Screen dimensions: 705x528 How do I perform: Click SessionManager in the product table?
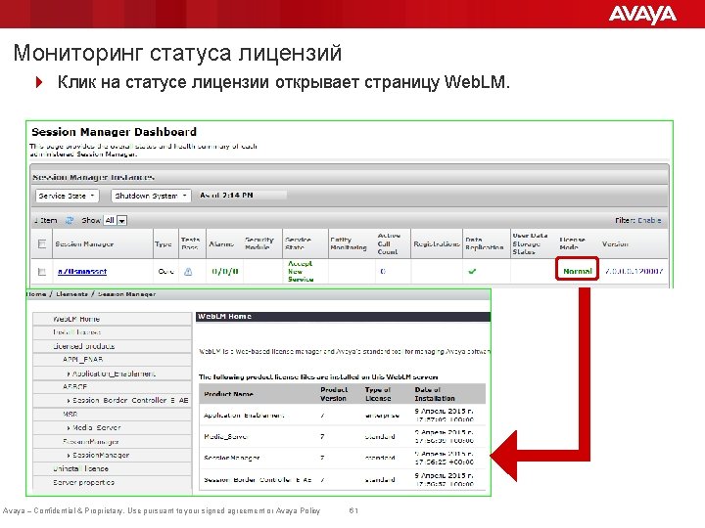[231, 458]
